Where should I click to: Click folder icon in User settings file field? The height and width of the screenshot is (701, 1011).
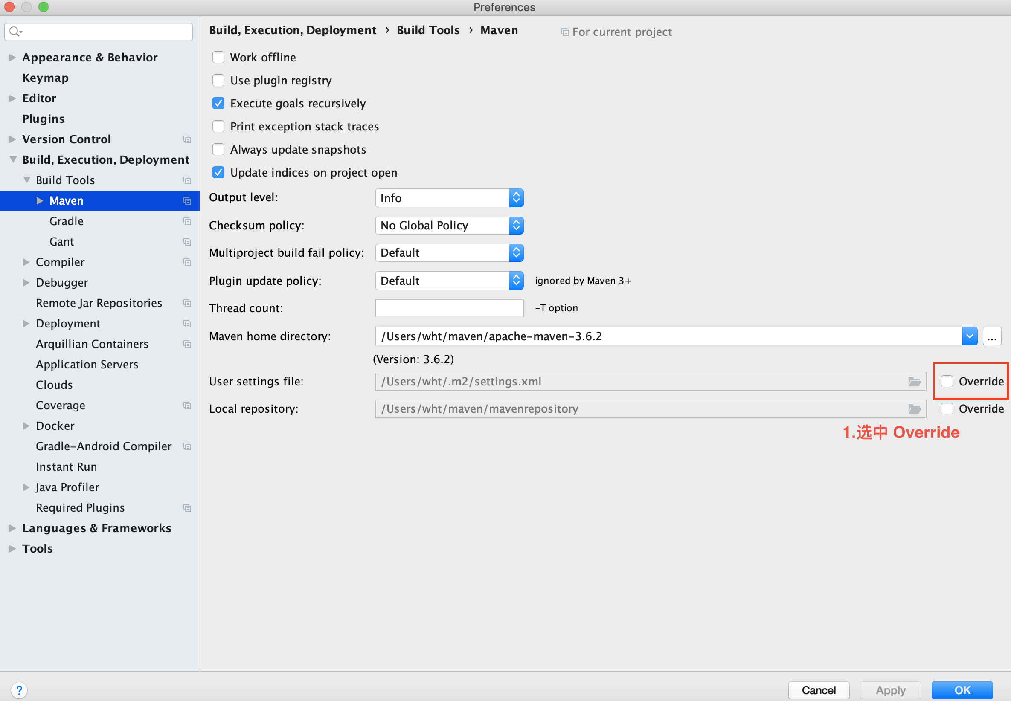914,382
